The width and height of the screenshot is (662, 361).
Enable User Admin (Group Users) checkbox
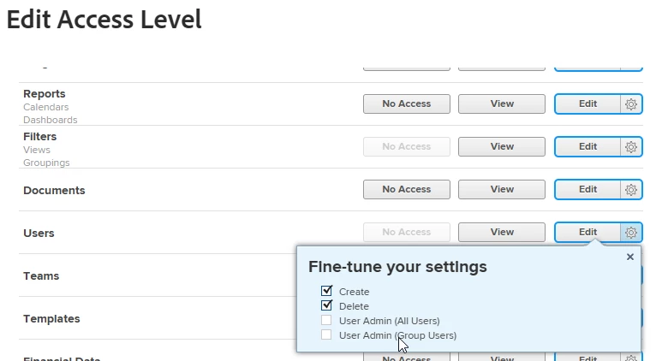pos(326,334)
